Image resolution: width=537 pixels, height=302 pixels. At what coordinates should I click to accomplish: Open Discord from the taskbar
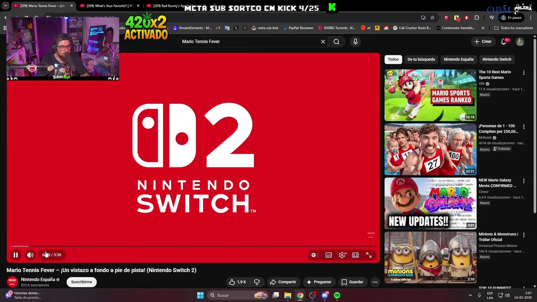click(325, 295)
